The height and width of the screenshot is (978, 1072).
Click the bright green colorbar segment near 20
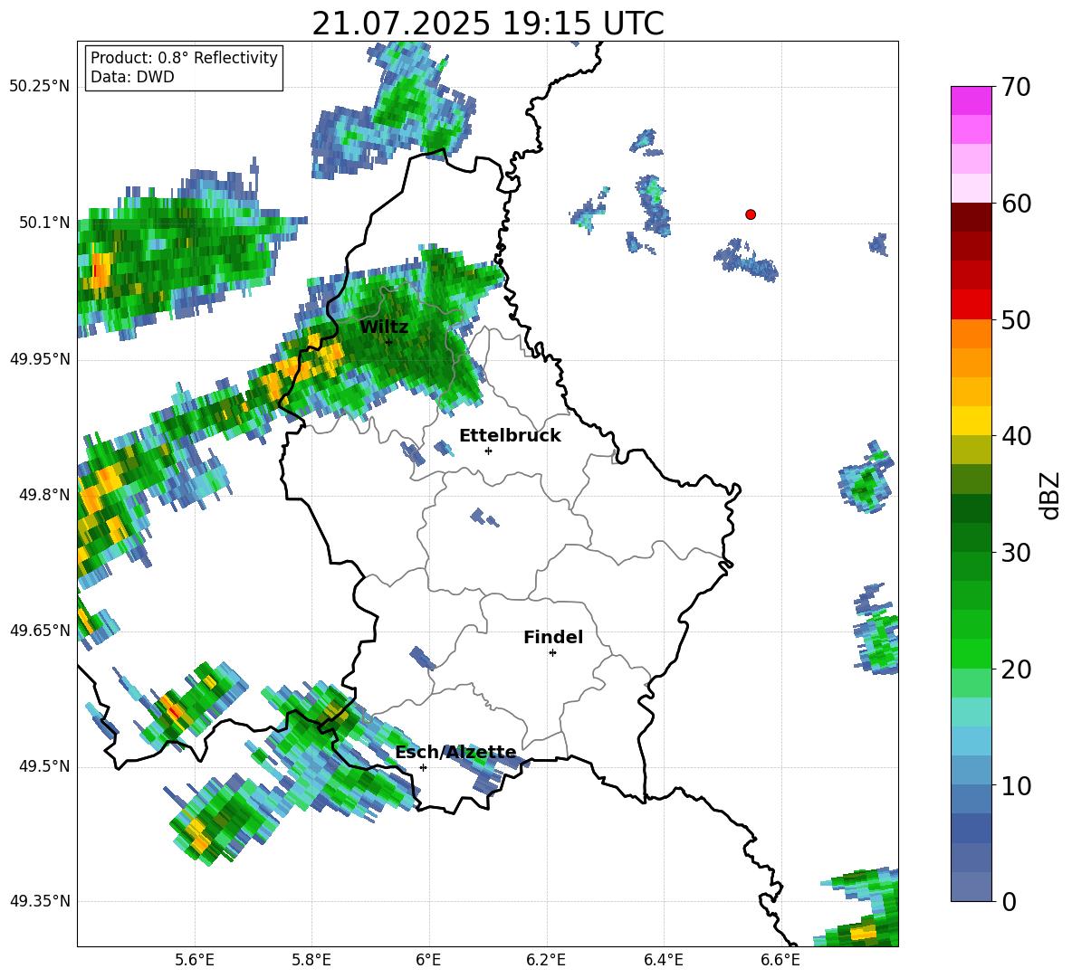(971, 654)
